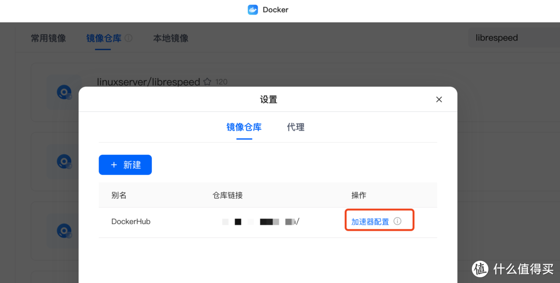This screenshot has width=560, height=283.
Task: Click info icon next to 镜像仓库 background tab
Action: point(129,38)
